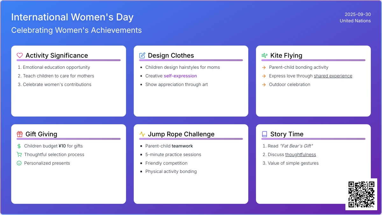382x215 pixels.
Task: Click the QR code image
Action: 361,194
